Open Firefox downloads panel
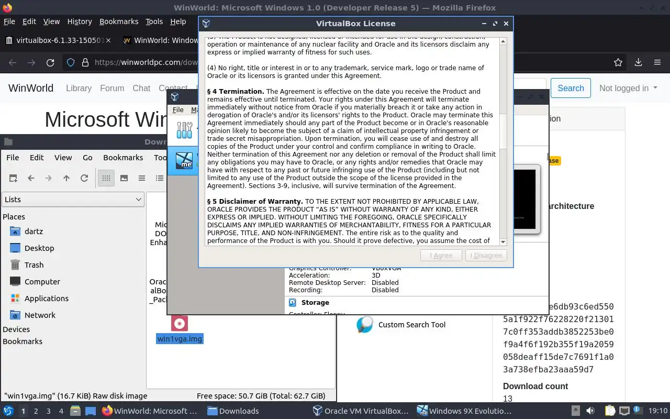The width and height of the screenshot is (670, 419). pyautogui.click(x=638, y=62)
